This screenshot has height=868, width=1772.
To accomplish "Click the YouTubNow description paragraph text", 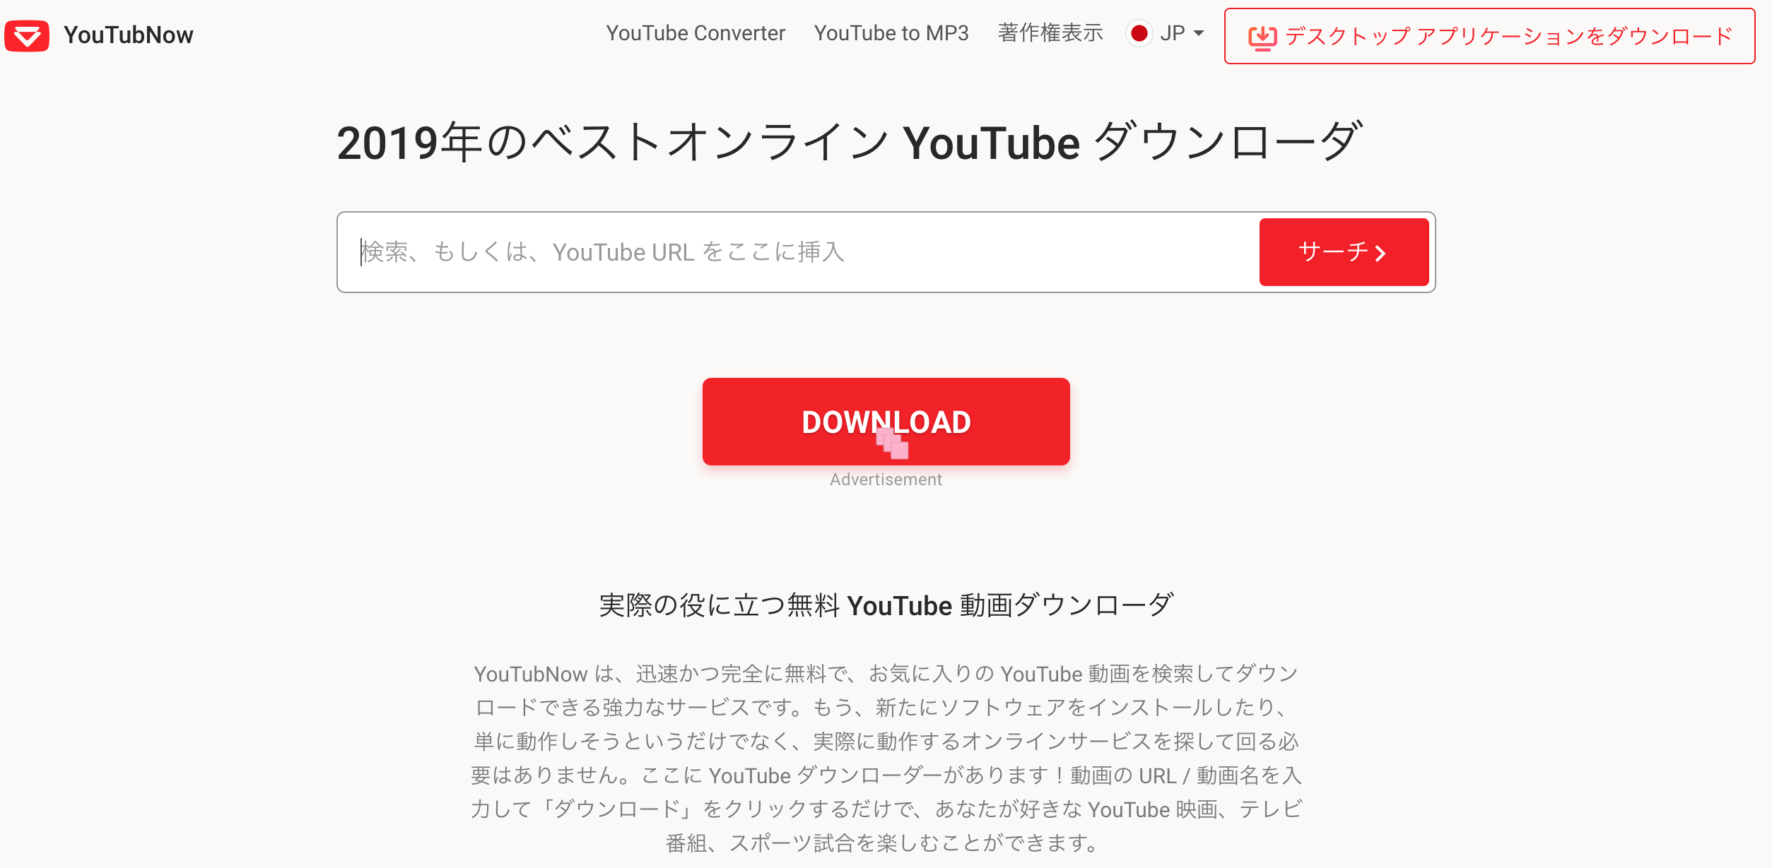I will click(886, 758).
